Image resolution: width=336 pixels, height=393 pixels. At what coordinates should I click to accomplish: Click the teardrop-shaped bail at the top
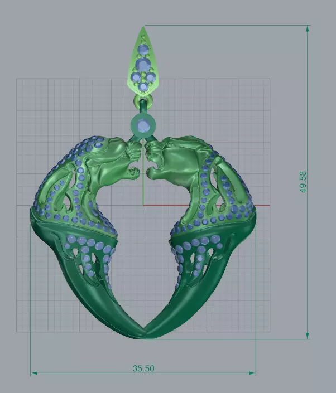(x=143, y=60)
